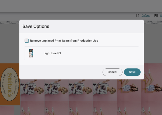This screenshot has width=162, height=115.
Task: Select the third floral dress print item
Action: [80, 90]
